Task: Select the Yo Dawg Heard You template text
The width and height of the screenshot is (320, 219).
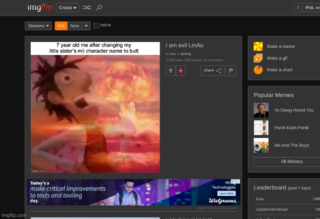Action: click(294, 110)
